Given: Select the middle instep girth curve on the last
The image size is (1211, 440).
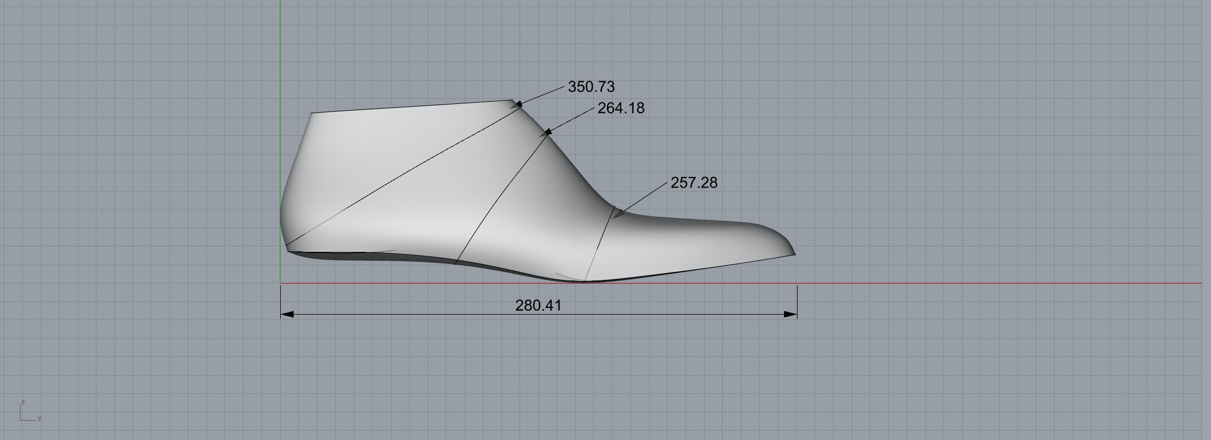Looking at the screenshot, I should click(501, 198).
